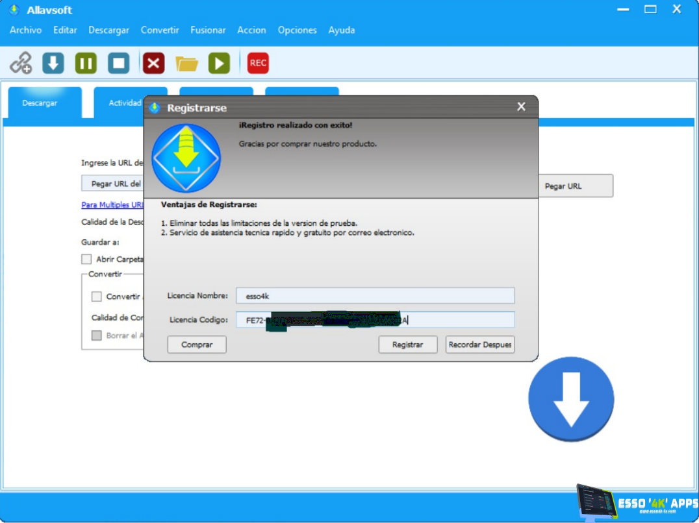The image size is (699, 523).
Task: Open the Opciones menu
Action: click(x=297, y=30)
